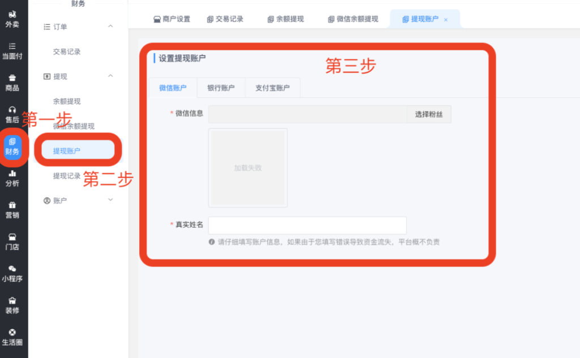Open the 交易记录 top tab

225,19
